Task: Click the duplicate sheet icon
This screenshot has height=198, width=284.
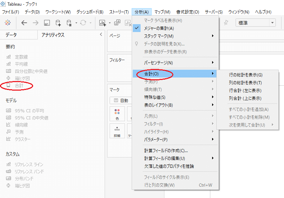Action: tap(117, 23)
